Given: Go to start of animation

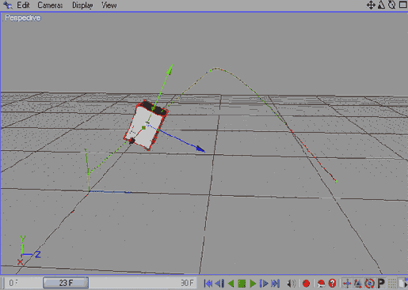Looking at the screenshot, I should (x=208, y=284).
